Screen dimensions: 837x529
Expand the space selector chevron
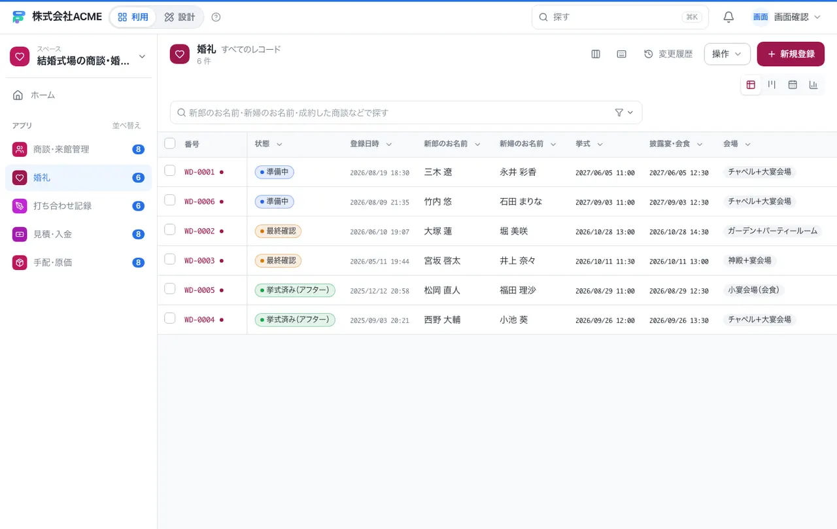click(142, 57)
